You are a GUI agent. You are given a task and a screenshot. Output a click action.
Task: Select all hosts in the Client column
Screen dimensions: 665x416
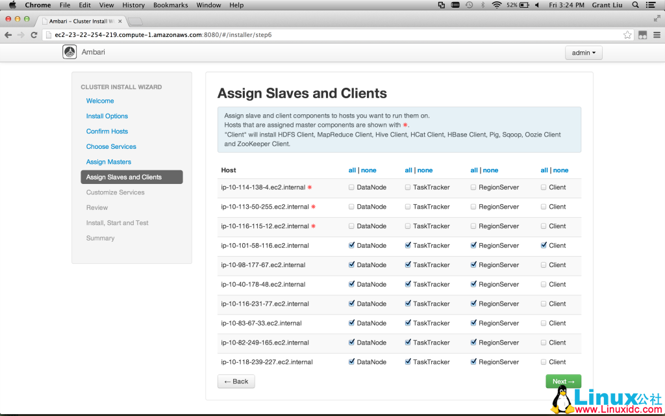544,170
